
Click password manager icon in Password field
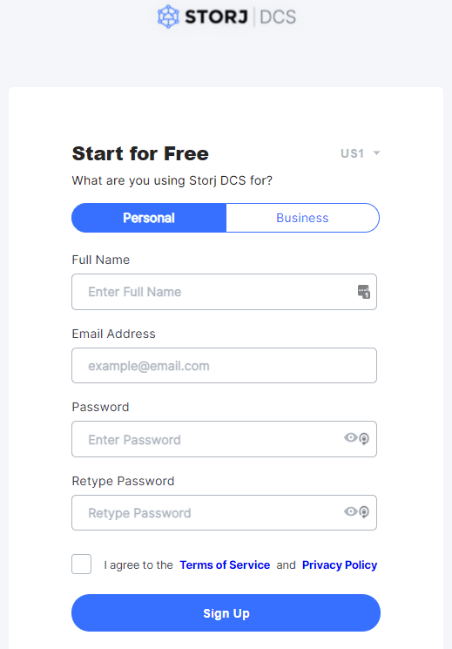tap(364, 438)
